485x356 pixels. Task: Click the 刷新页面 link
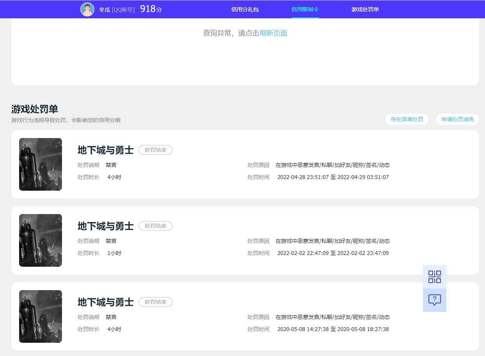(x=273, y=33)
